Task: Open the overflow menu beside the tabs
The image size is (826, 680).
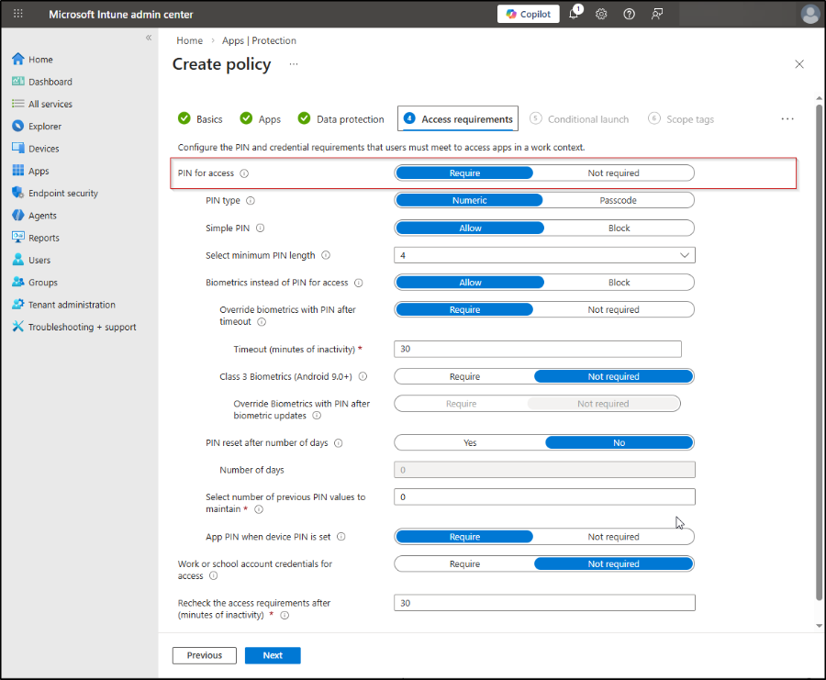Action: tap(787, 118)
